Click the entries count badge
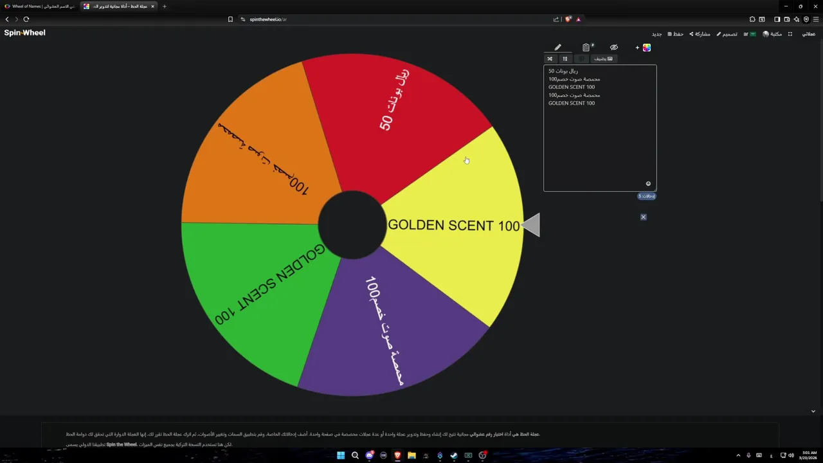The width and height of the screenshot is (823, 463). pyautogui.click(x=647, y=196)
